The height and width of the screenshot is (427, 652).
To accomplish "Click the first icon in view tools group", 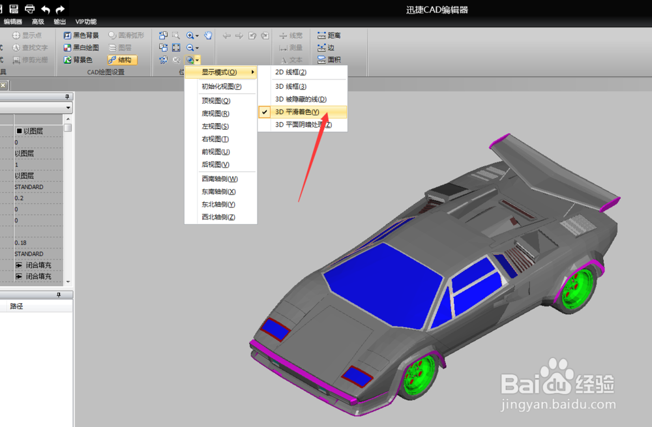I will click(163, 35).
